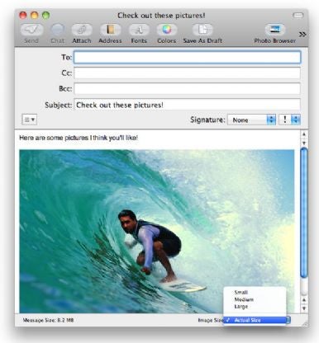This screenshot has width=319, height=343.
Task: Open the Signature dropdown set to None
Action: tap(251, 120)
